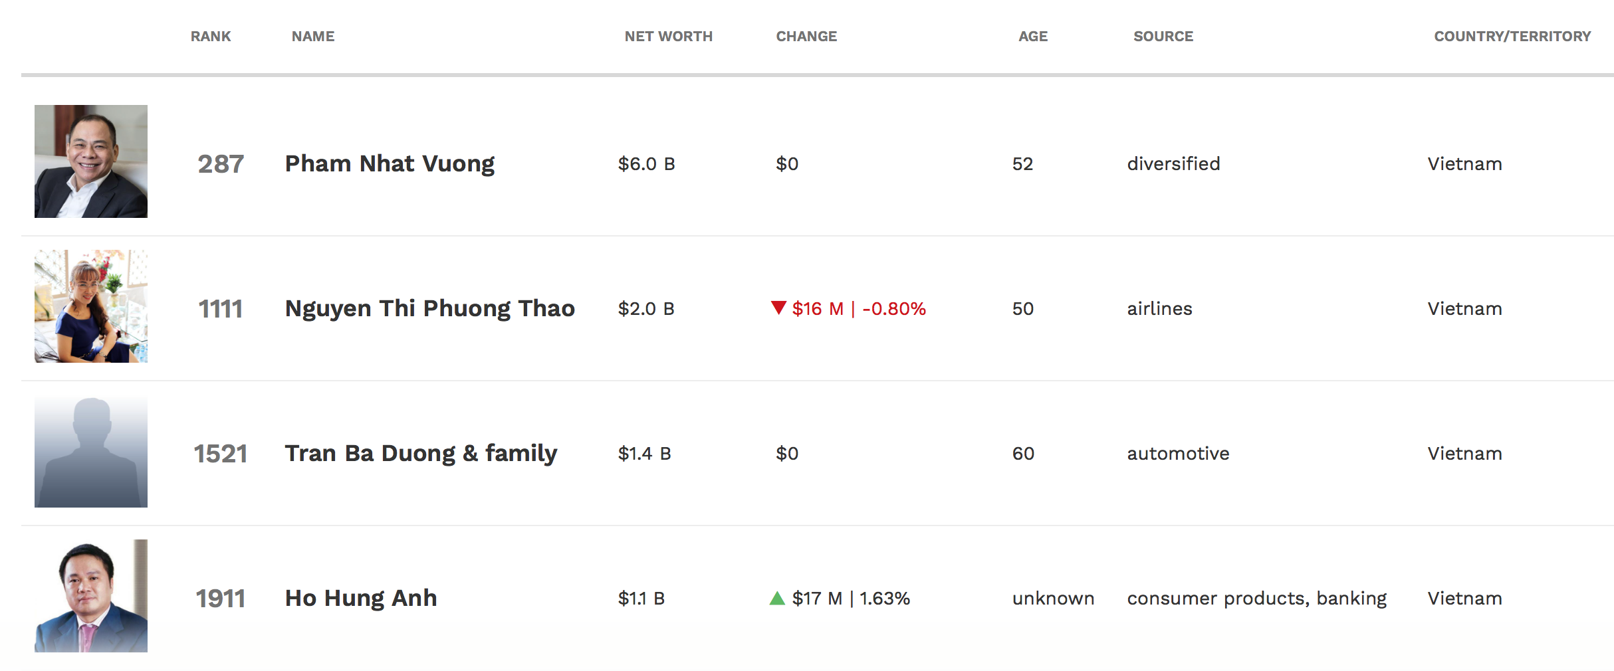The height and width of the screenshot is (671, 1614).
Task: Click age value 60
Action: click(x=1024, y=454)
